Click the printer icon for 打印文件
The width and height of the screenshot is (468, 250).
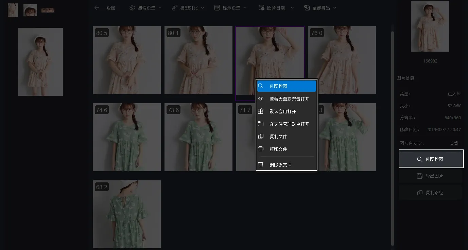tap(261, 149)
